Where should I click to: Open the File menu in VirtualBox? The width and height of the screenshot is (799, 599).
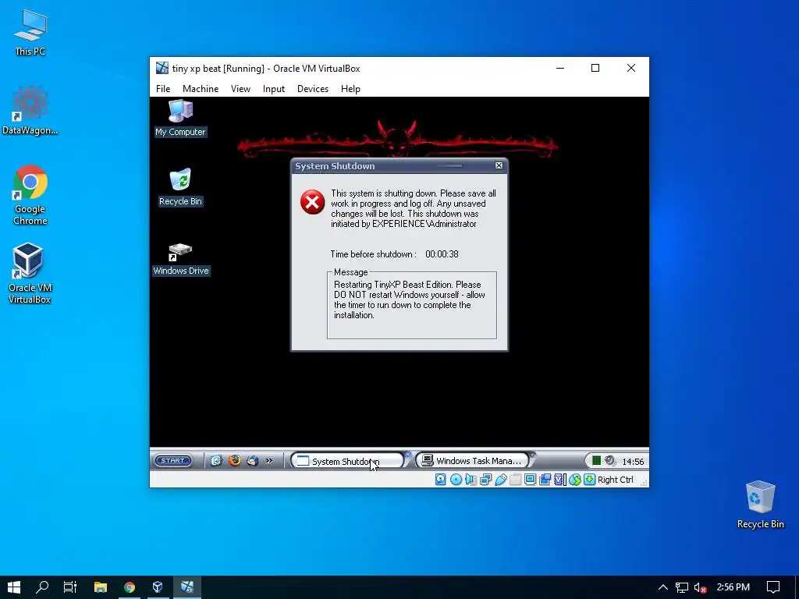(x=163, y=89)
